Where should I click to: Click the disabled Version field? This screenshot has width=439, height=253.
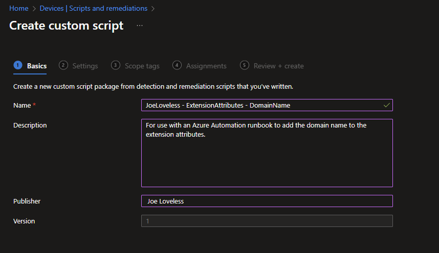(x=267, y=221)
